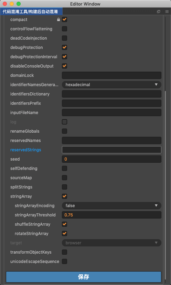Enable splitStrings checkbox
This screenshot has height=285, width=171.
(x=64, y=187)
